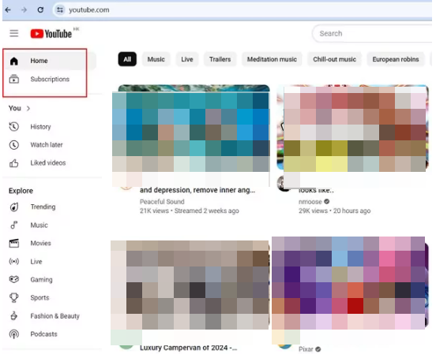Select the Live filter chip
Screen dimensions: 436x354
pos(187,59)
